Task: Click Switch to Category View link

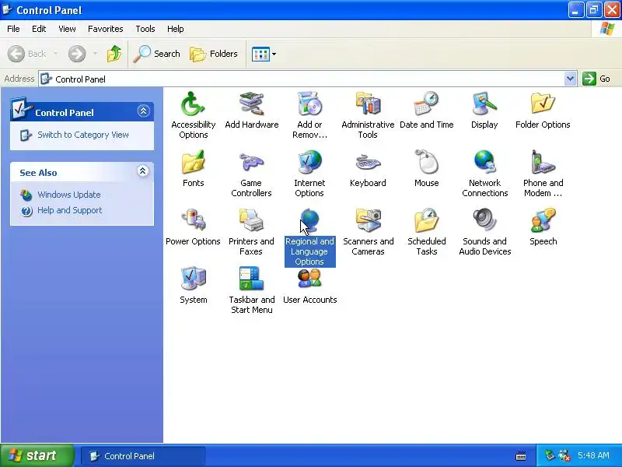Action: click(83, 135)
